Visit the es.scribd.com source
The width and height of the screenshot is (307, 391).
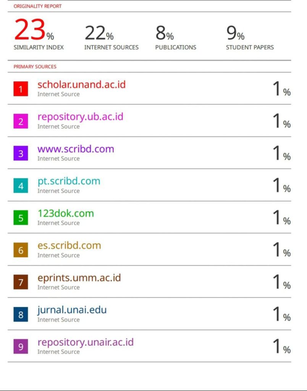coord(69,246)
